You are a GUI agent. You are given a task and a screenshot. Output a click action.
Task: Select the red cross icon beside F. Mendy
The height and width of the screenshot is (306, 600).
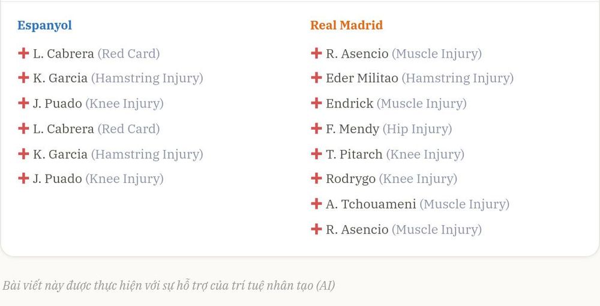click(316, 128)
